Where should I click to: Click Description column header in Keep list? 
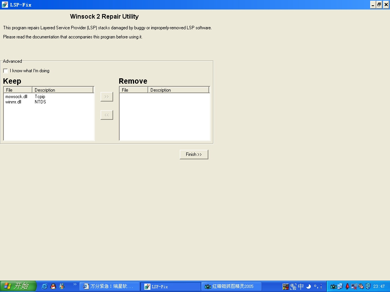point(63,90)
